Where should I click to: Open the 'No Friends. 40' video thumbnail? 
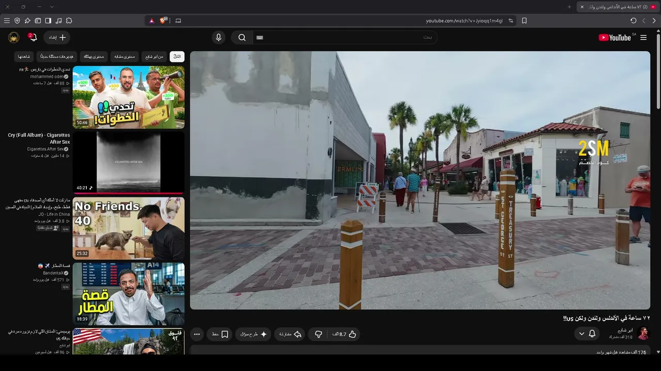tap(129, 228)
